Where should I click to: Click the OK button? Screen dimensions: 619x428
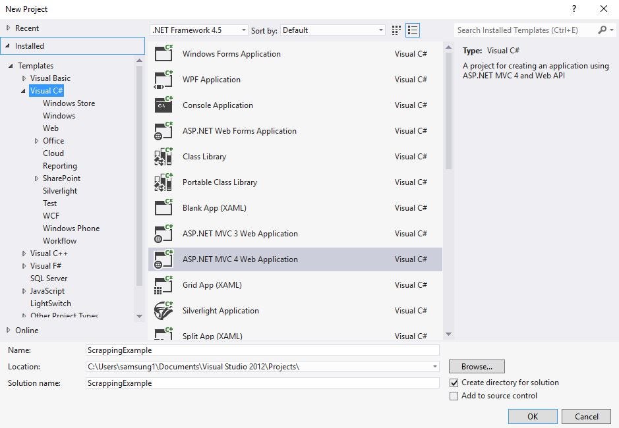click(533, 417)
